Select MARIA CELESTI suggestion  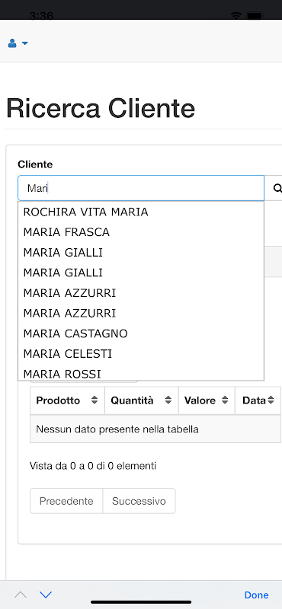(141, 354)
